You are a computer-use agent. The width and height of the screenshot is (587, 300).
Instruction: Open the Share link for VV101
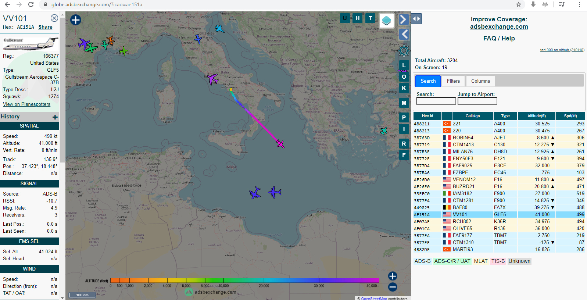[x=45, y=27]
